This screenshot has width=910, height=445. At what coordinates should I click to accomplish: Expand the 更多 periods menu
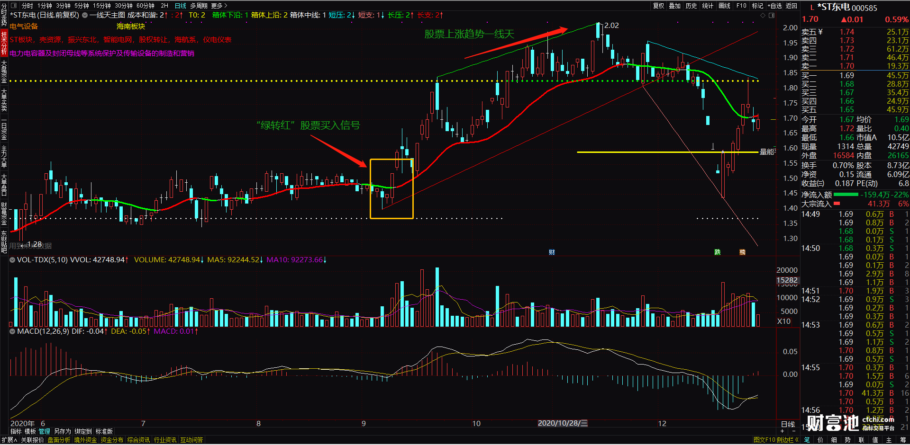[219, 6]
